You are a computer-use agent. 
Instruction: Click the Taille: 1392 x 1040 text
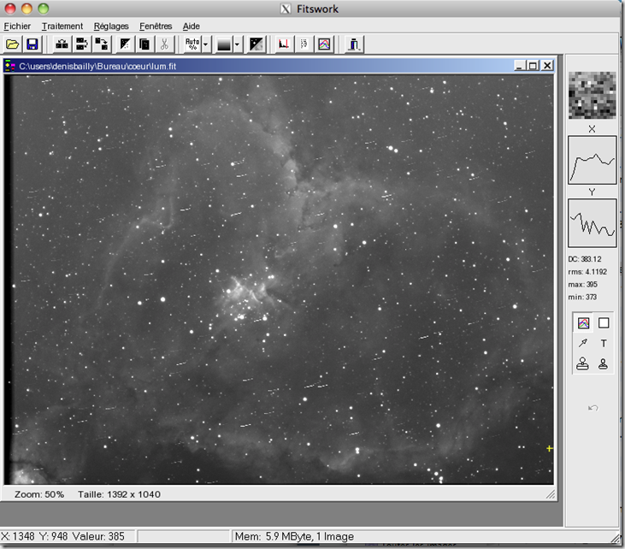coord(119,494)
